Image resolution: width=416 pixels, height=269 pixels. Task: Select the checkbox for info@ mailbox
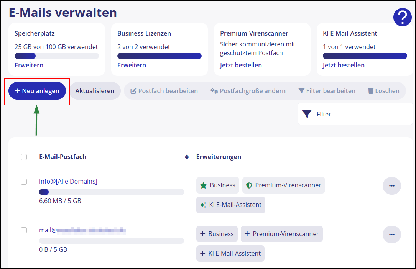pyautogui.click(x=24, y=182)
